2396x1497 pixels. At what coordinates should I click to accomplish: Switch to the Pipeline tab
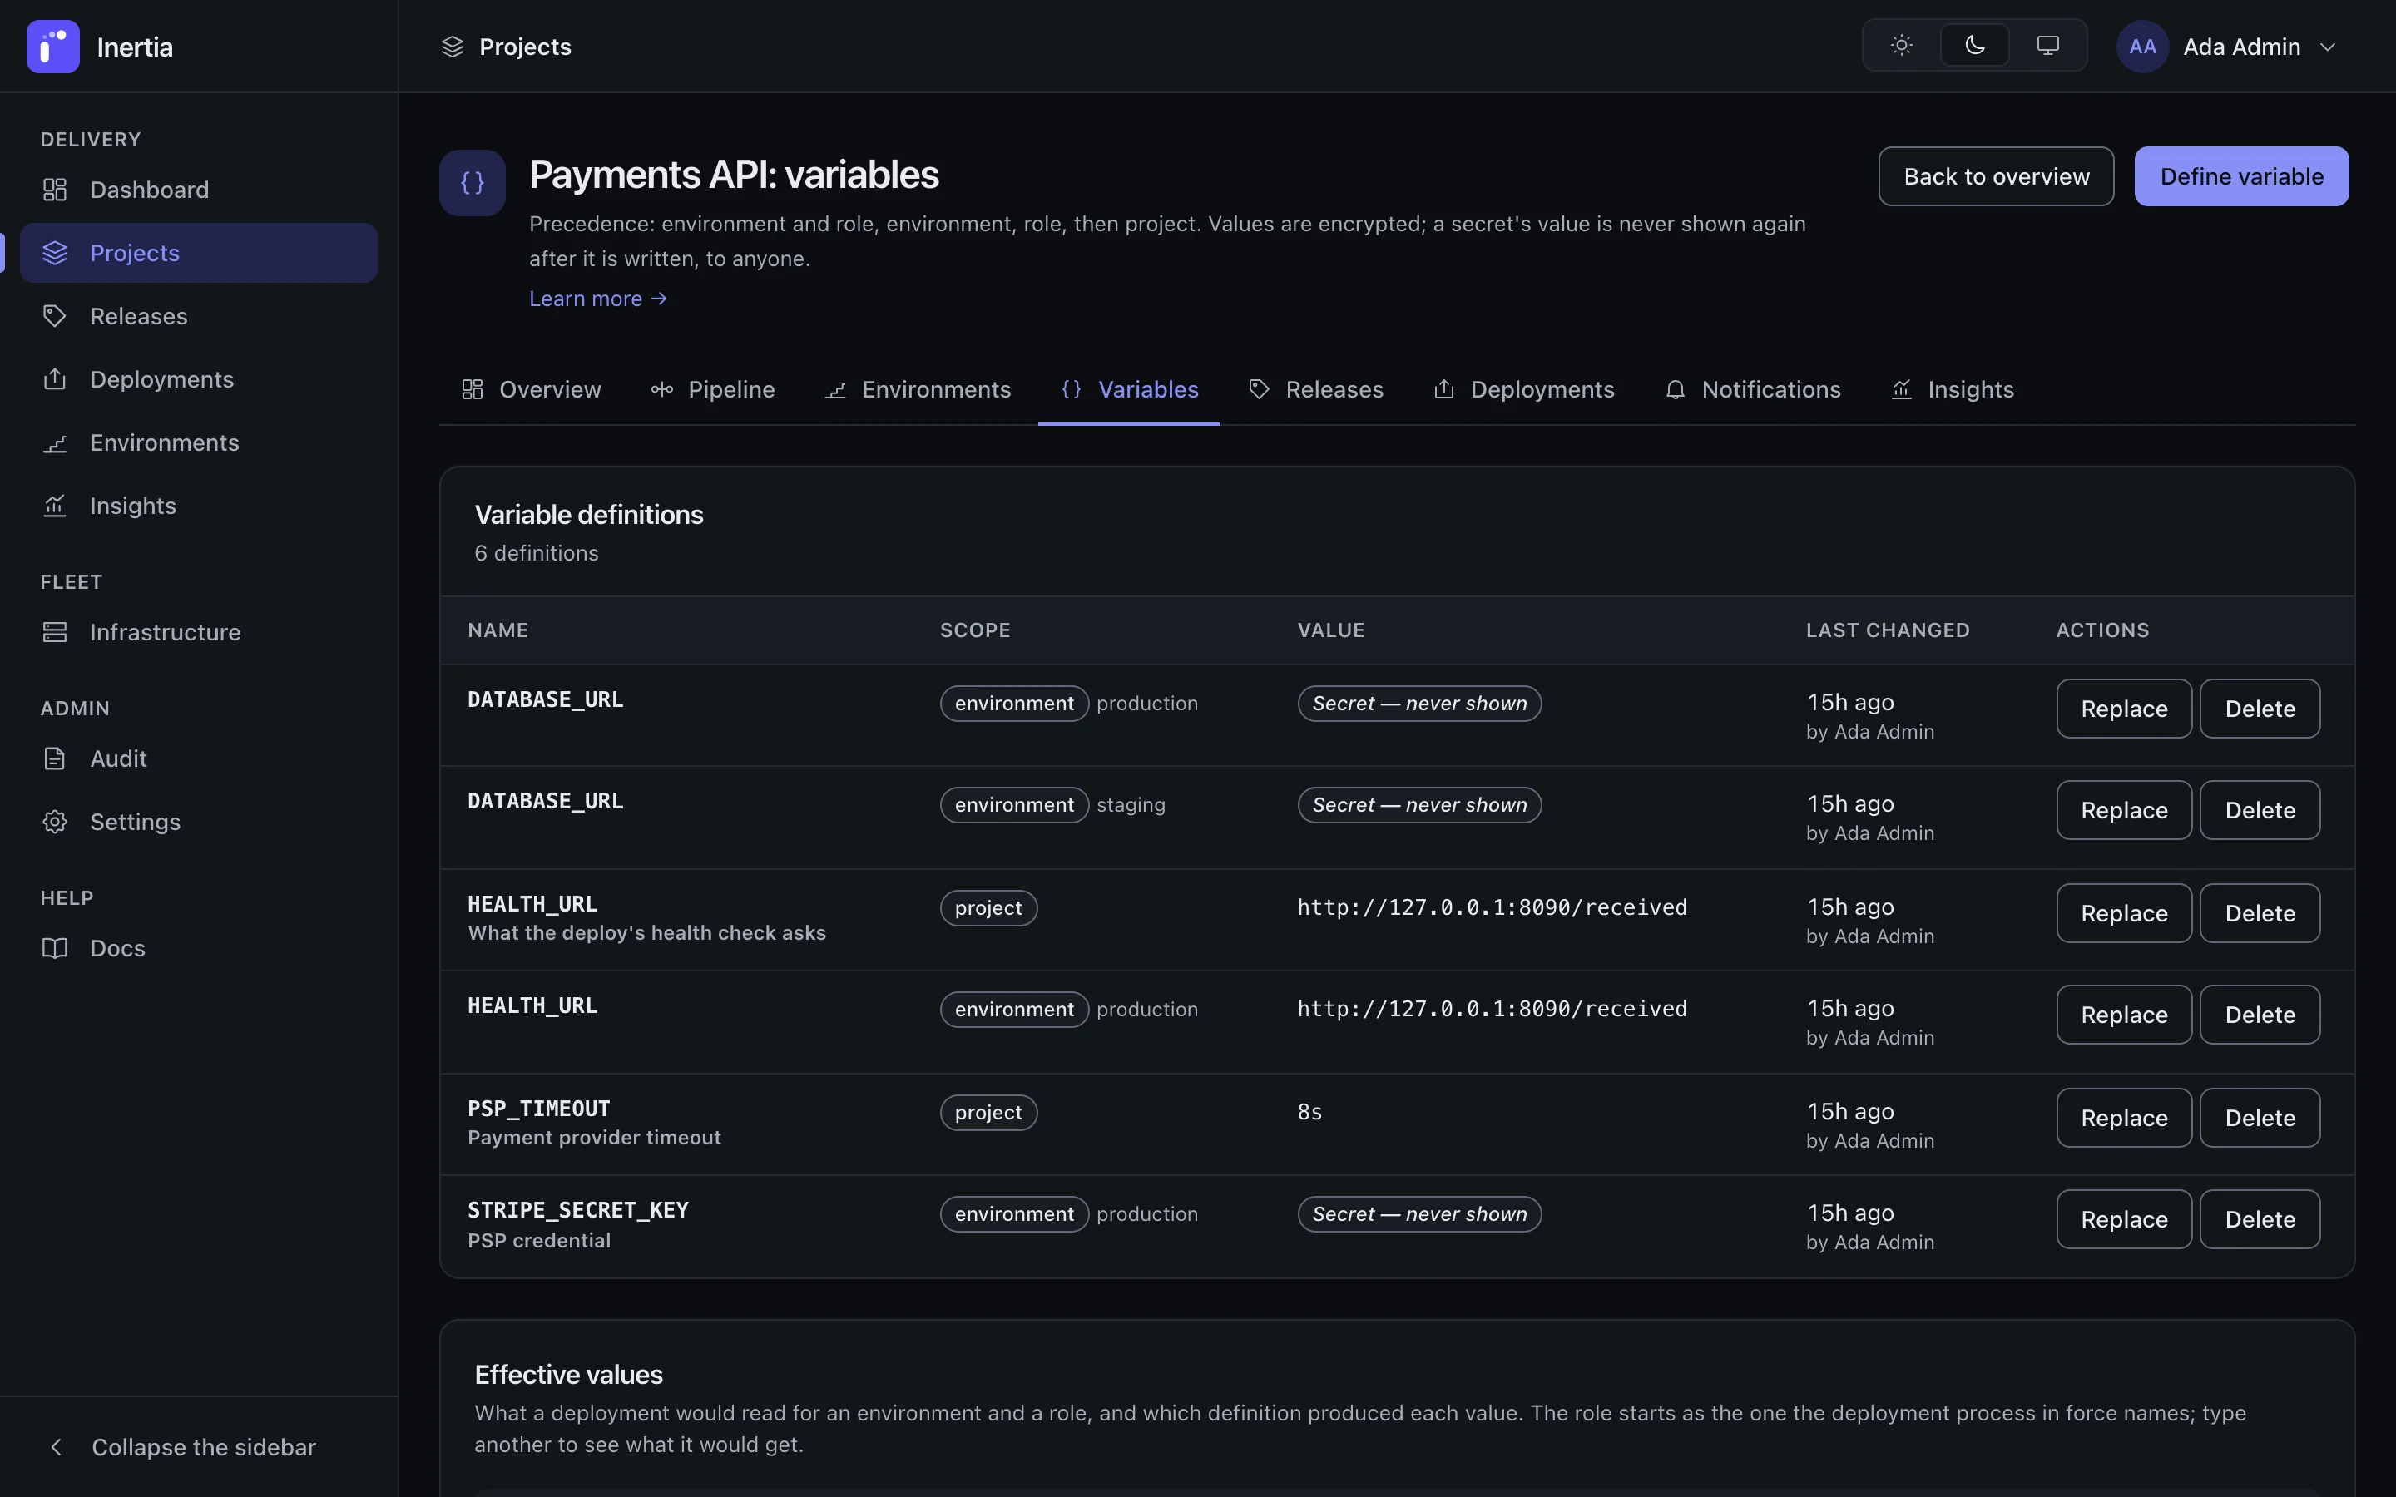713,389
